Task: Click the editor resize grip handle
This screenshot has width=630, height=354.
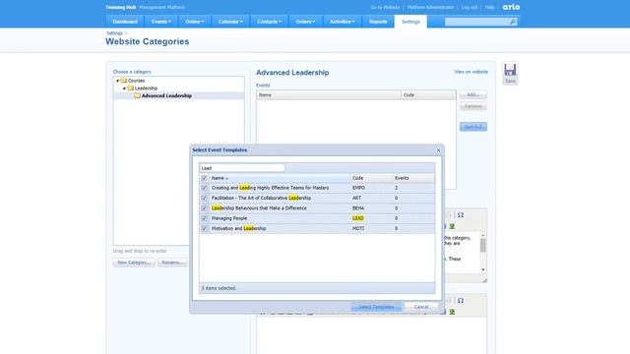Action: point(484,280)
